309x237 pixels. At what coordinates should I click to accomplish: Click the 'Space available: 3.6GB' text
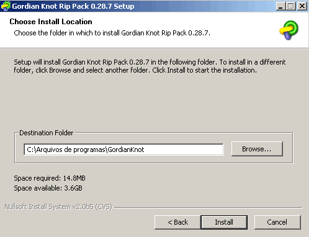point(48,188)
